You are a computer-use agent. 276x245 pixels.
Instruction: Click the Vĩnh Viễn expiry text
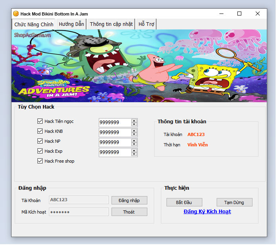click(x=198, y=145)
